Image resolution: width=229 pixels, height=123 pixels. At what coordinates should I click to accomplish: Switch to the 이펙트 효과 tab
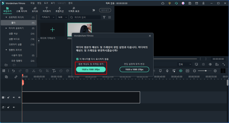pyautogui.click(x=74, y=10)
